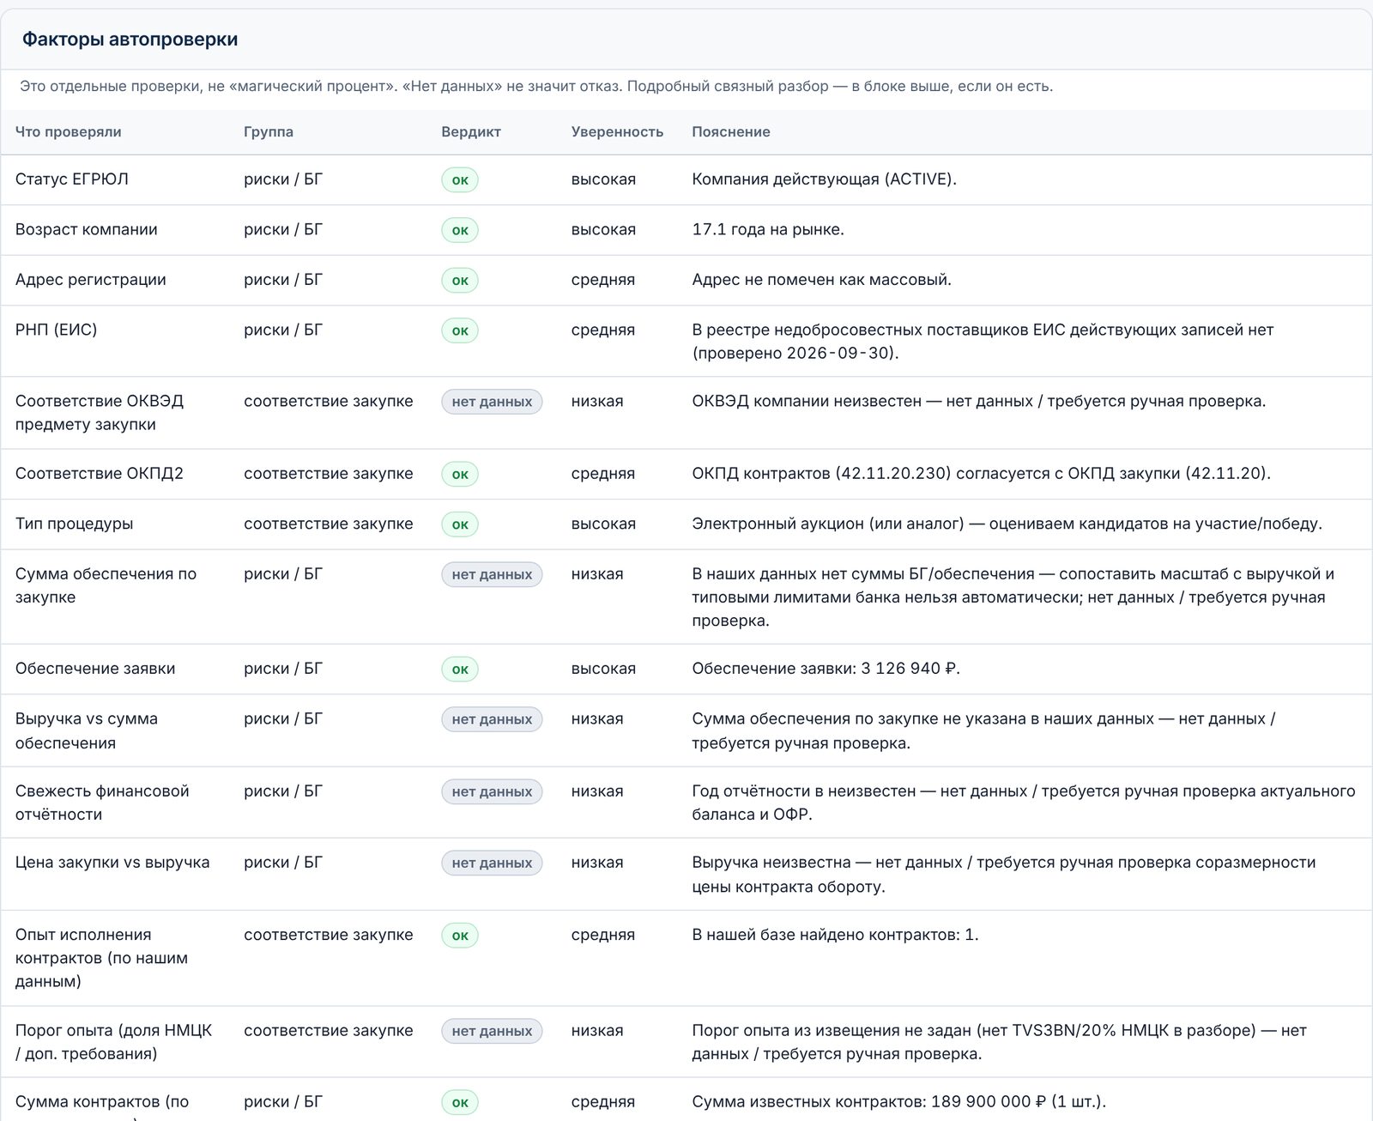Click the 'Статус ЕГРЮЛ' row label
1373x1121 pixels.
click(72, 179)
